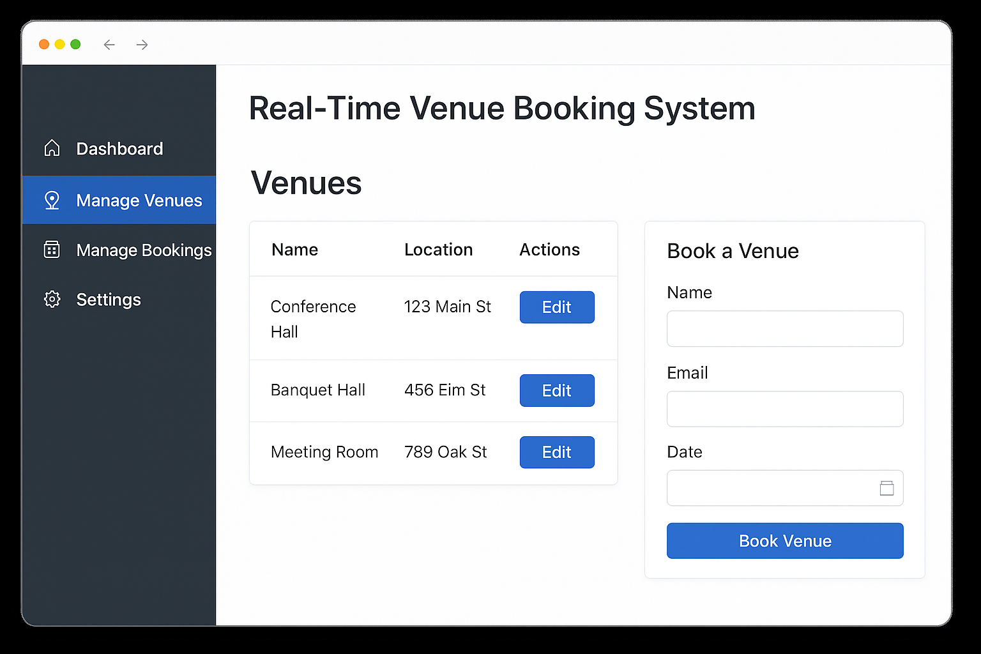Click the Name input field
Image resolution: width=981 pixels, height=654 pixels.
tap(784, 328)
